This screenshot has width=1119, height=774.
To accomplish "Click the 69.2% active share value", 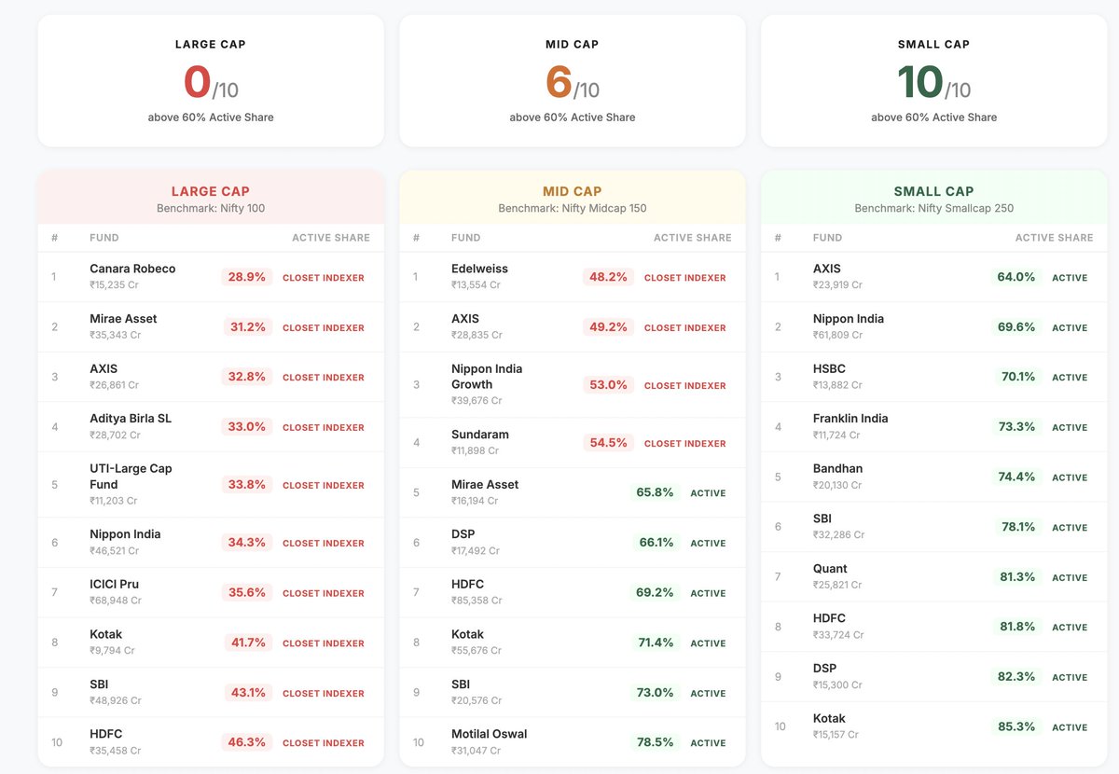I will (x=655, y=592).
